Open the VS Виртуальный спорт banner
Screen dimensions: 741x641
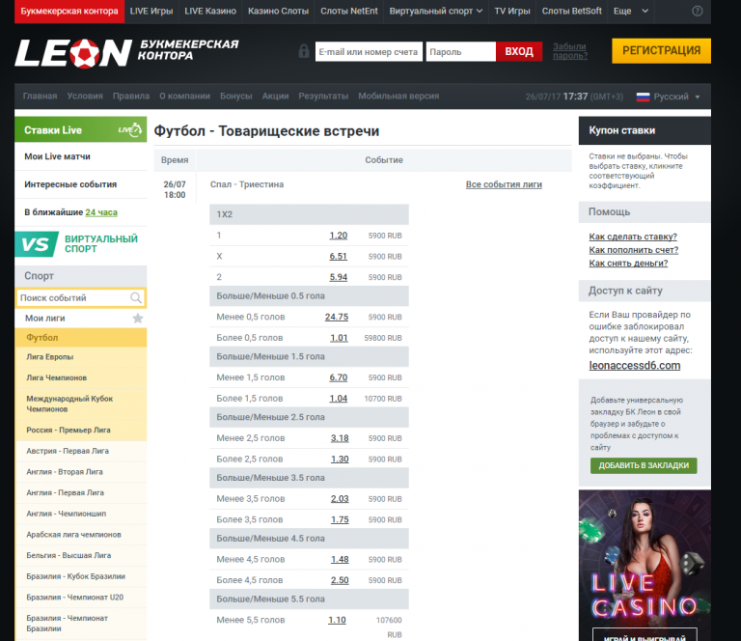pos(81,243)
